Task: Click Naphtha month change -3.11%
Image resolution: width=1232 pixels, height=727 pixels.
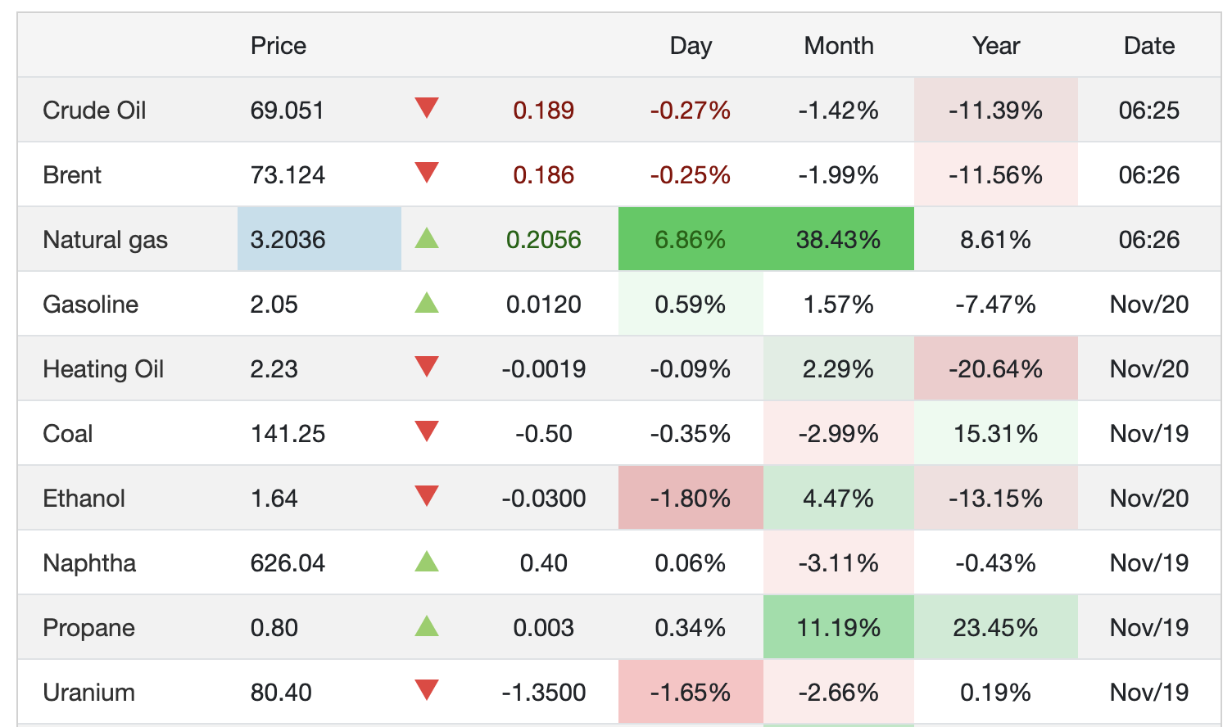Action: click(839, 563)
